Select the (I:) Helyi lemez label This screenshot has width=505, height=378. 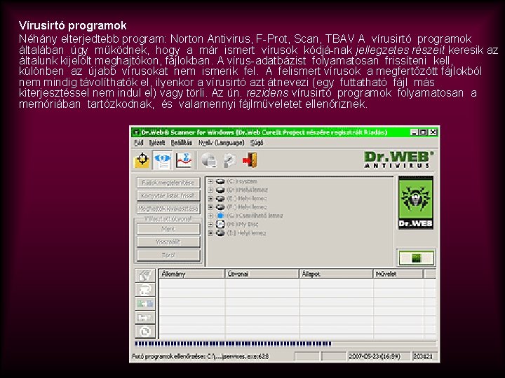[246, 232]
